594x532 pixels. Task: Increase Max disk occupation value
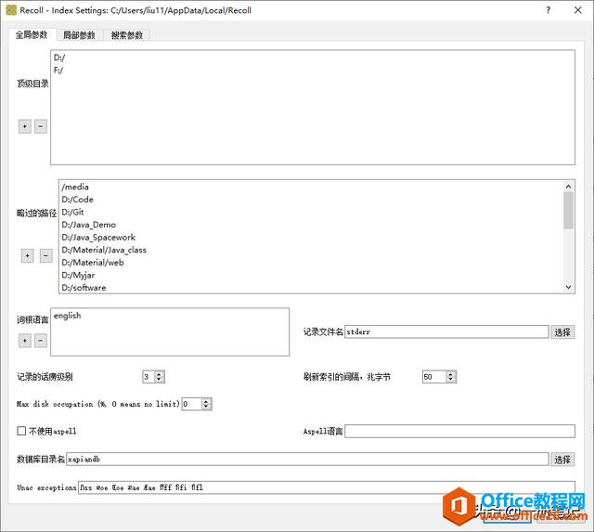tap(206, 401)
